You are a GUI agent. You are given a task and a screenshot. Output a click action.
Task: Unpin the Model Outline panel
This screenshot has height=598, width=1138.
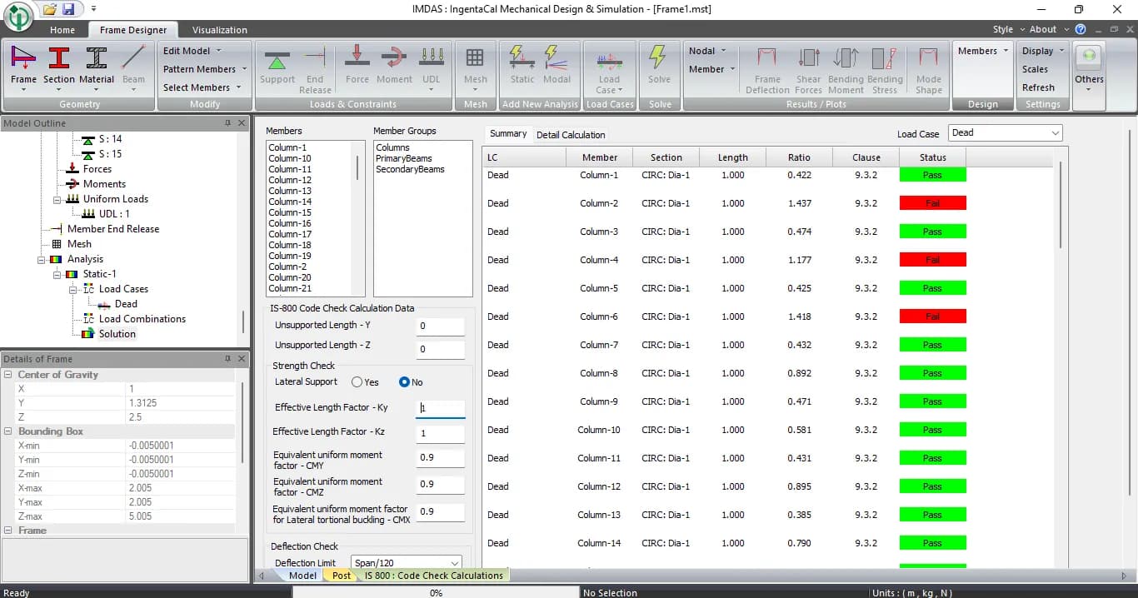point(228,122)
